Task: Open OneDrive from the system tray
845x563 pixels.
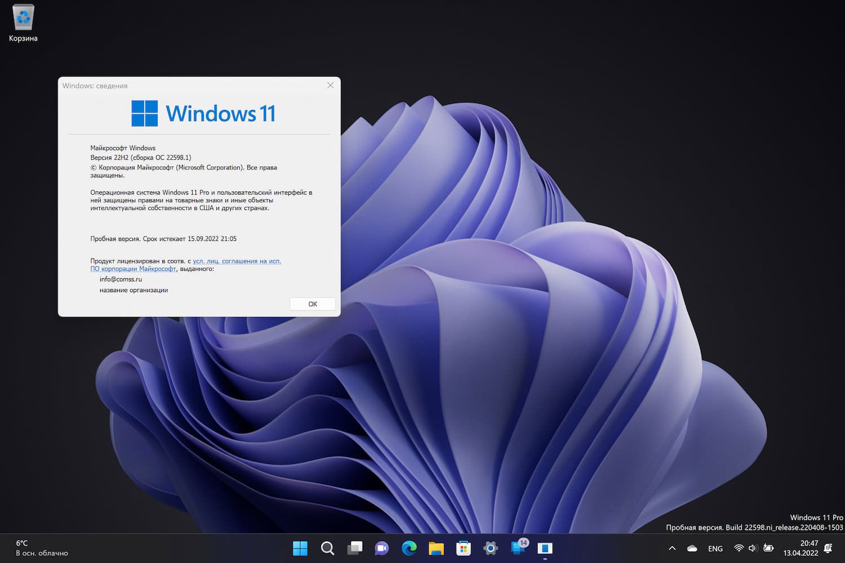Action: (692, 548)
